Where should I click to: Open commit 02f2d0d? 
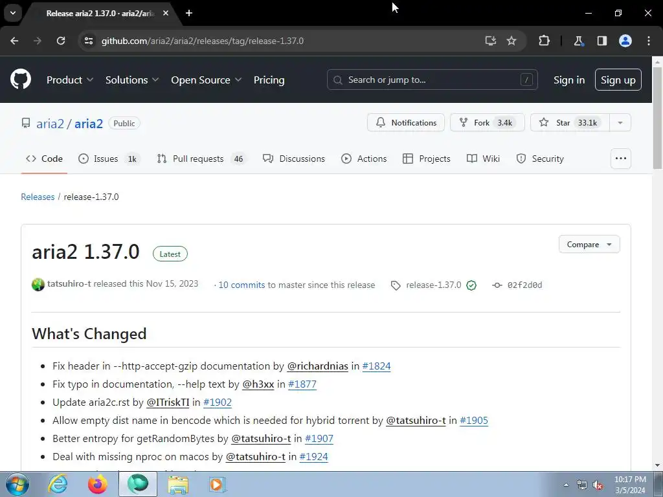pos(524,285)
